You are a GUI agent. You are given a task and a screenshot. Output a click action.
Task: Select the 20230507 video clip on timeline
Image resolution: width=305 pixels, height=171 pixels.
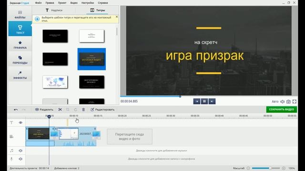pos(75,133)
